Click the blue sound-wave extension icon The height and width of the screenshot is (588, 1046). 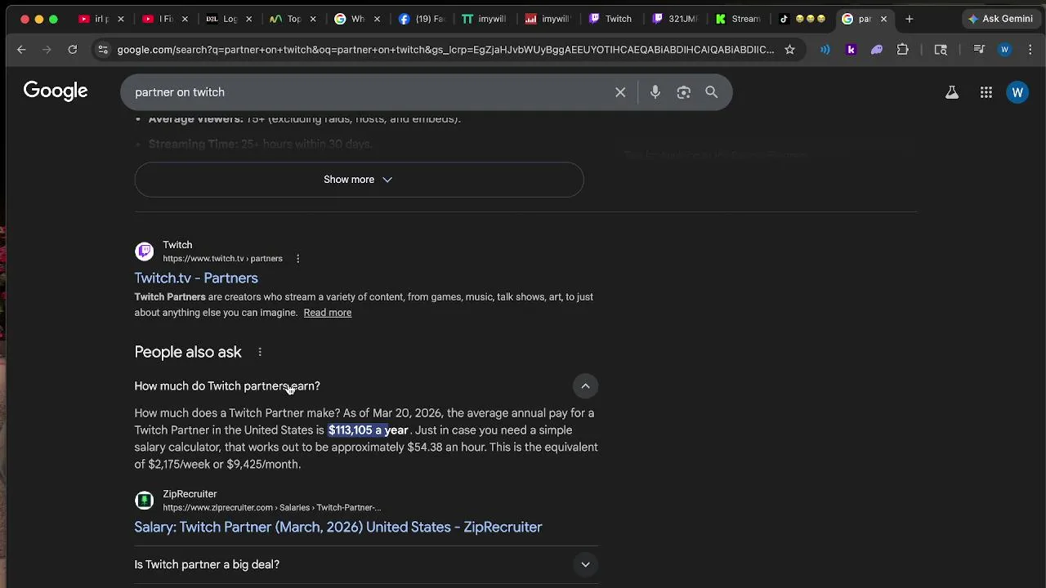pyautogui.click(x=825, y=50)
